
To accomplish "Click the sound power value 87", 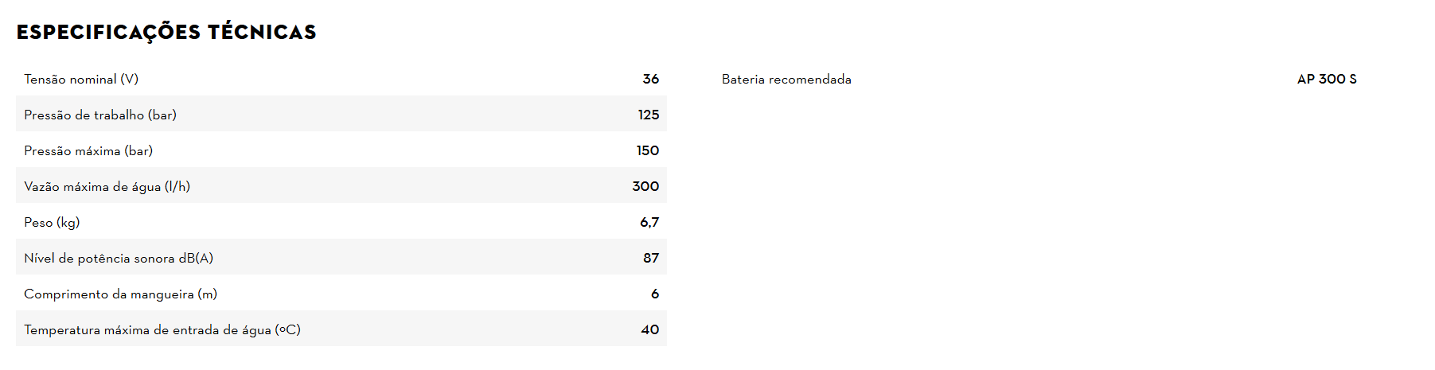I will pyautogui.click(x=650, y=258).
